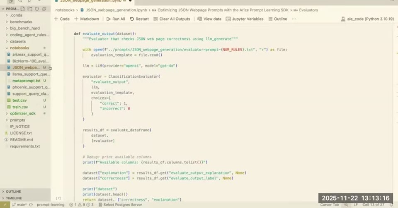Show notebook Outline
This screenshot has width=398, height=208.
tap(278, 19)
